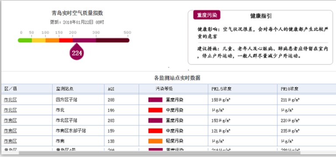Click the PM10 value 235 μg/m³
Screen dimensions: 336x157
pos(290,131)
